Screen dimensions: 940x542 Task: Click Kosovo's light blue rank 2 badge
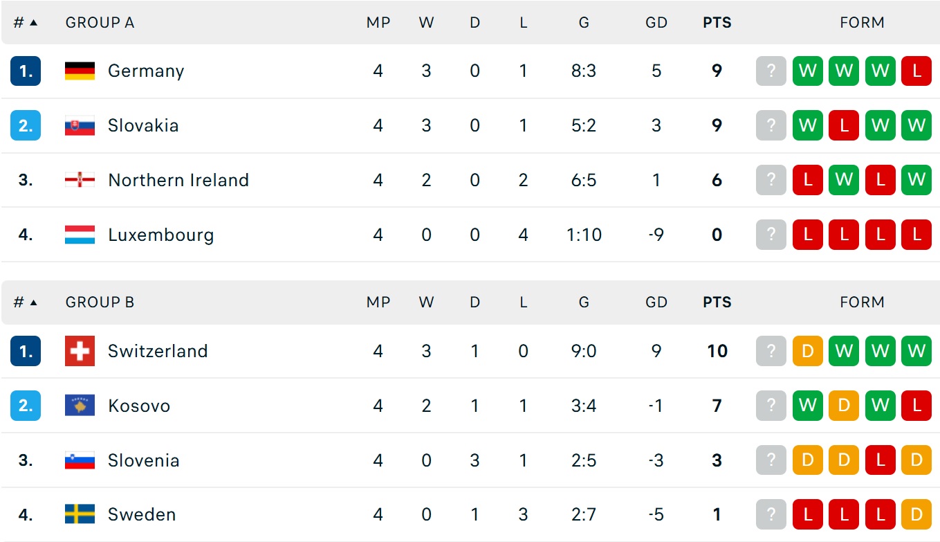tap(26, 406)
